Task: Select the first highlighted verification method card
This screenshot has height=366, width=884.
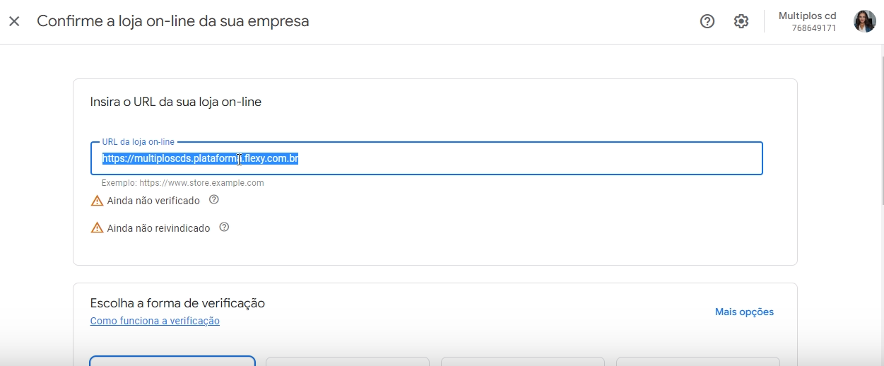Action: [x=172, y=361]
